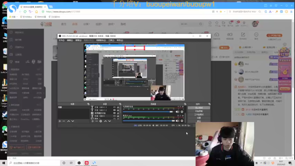Open 设置 button in OBS controls
Screen dimensions: 295x166
(x=199, y=118)
